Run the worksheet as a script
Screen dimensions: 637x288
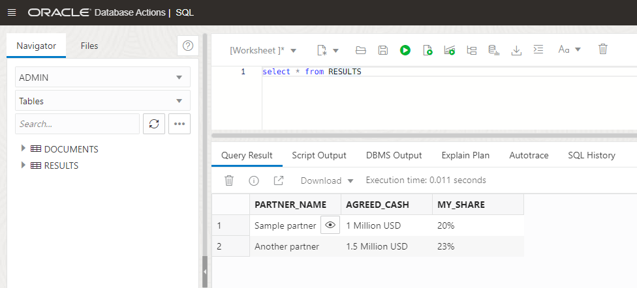[427, 50]
